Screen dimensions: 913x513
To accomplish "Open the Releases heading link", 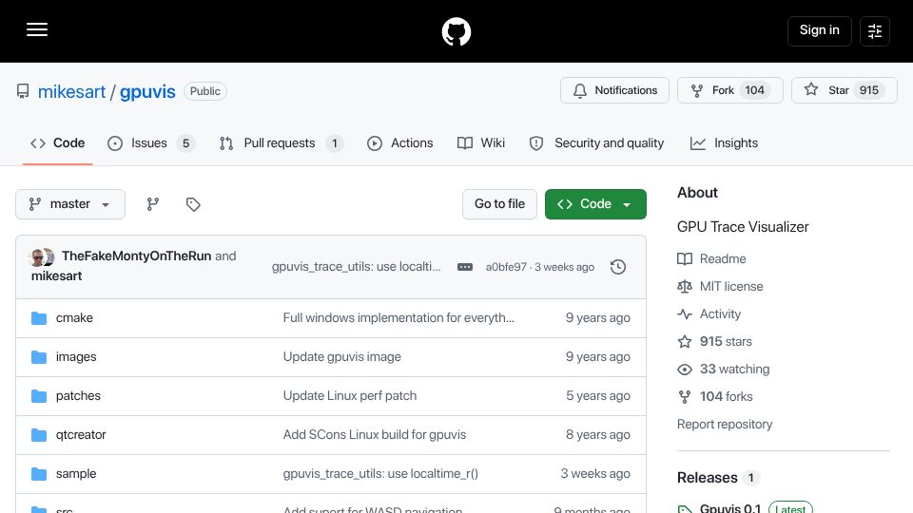I will [707, 478].
